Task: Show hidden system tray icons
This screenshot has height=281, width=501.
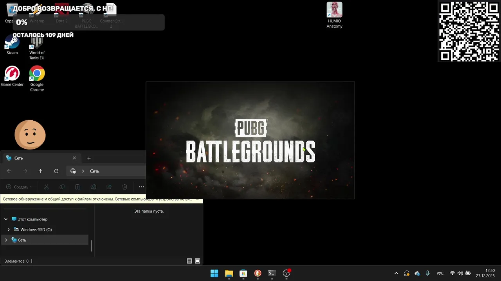Action: tap(396, 273)
